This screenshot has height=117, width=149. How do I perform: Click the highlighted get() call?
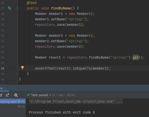click(136, 57)
